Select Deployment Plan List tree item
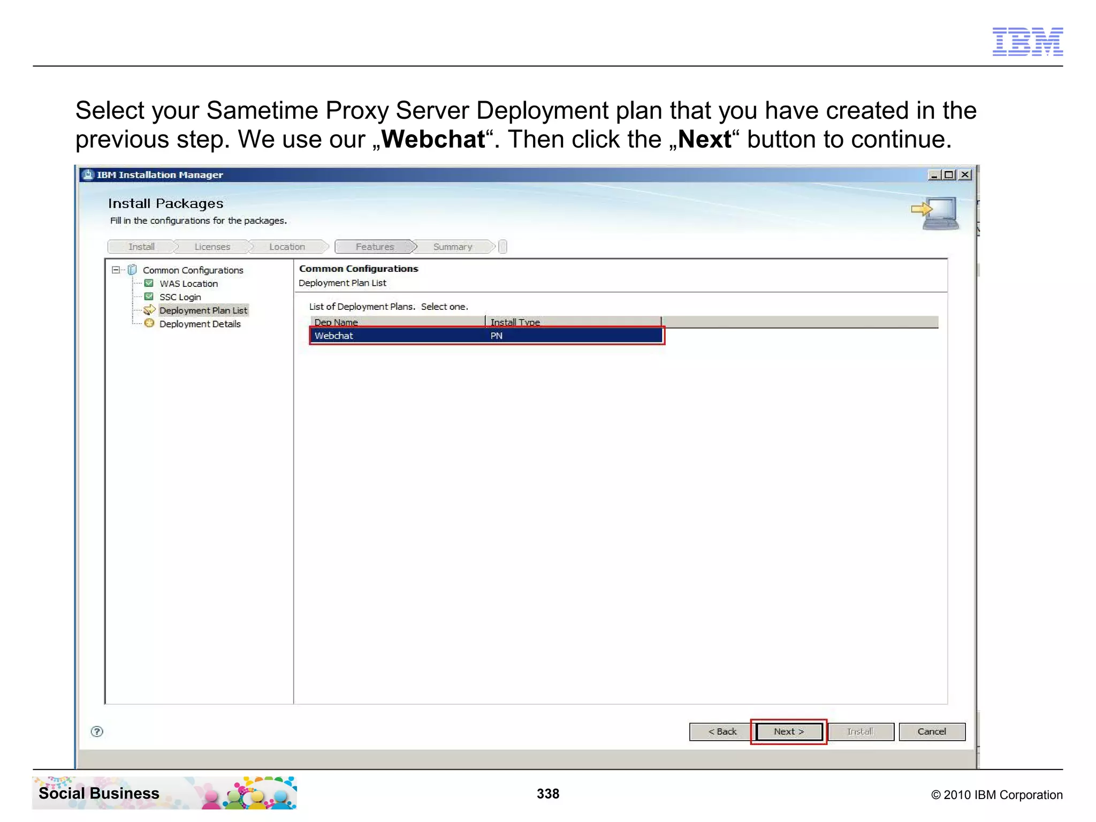Screen dimensions: 1096x822 (x=203, y=310)
